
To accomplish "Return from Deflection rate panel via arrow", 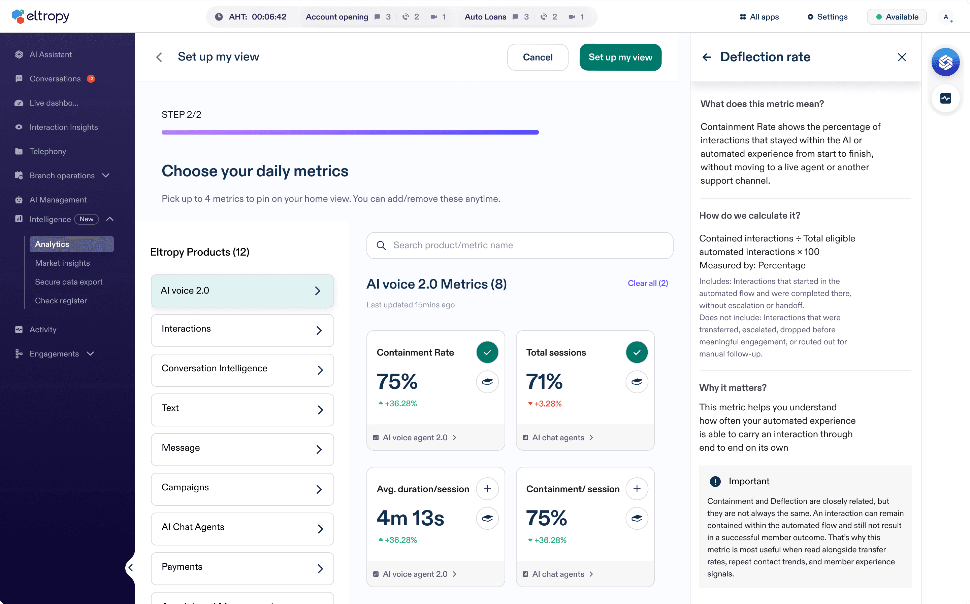I will point(707,57).
